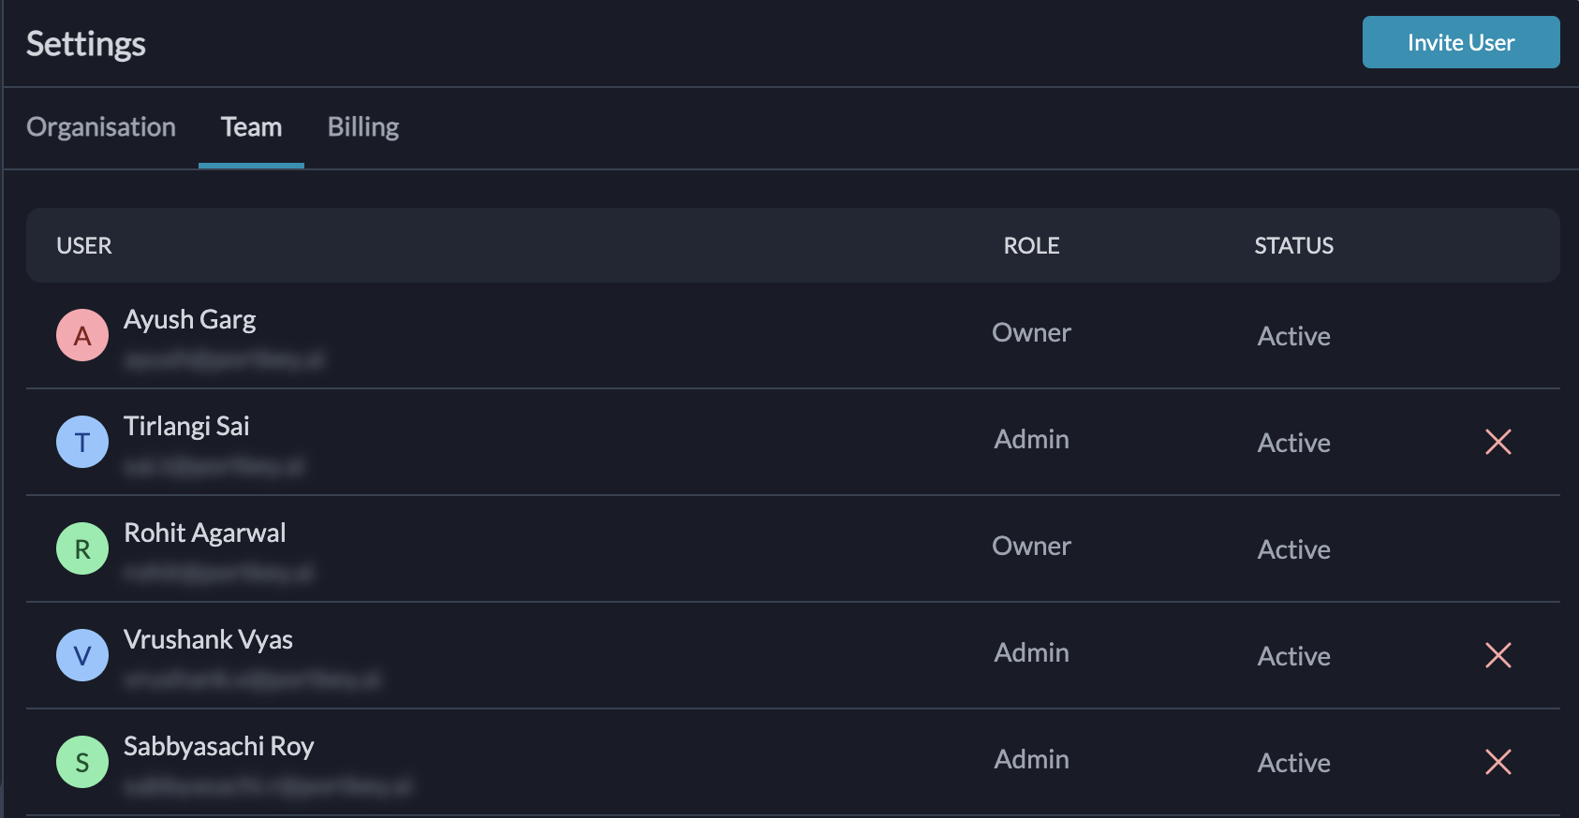Click Tirlangi Sai's blue T avatar

point(82,442)
